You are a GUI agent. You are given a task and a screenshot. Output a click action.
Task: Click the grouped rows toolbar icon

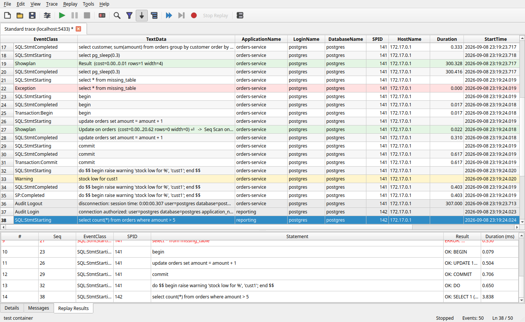154,15
